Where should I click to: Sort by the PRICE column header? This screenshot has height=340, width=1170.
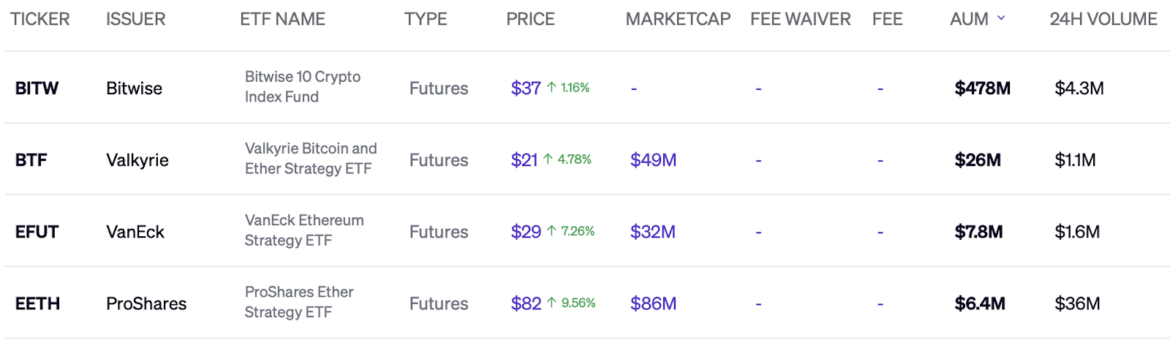[530, 19]
